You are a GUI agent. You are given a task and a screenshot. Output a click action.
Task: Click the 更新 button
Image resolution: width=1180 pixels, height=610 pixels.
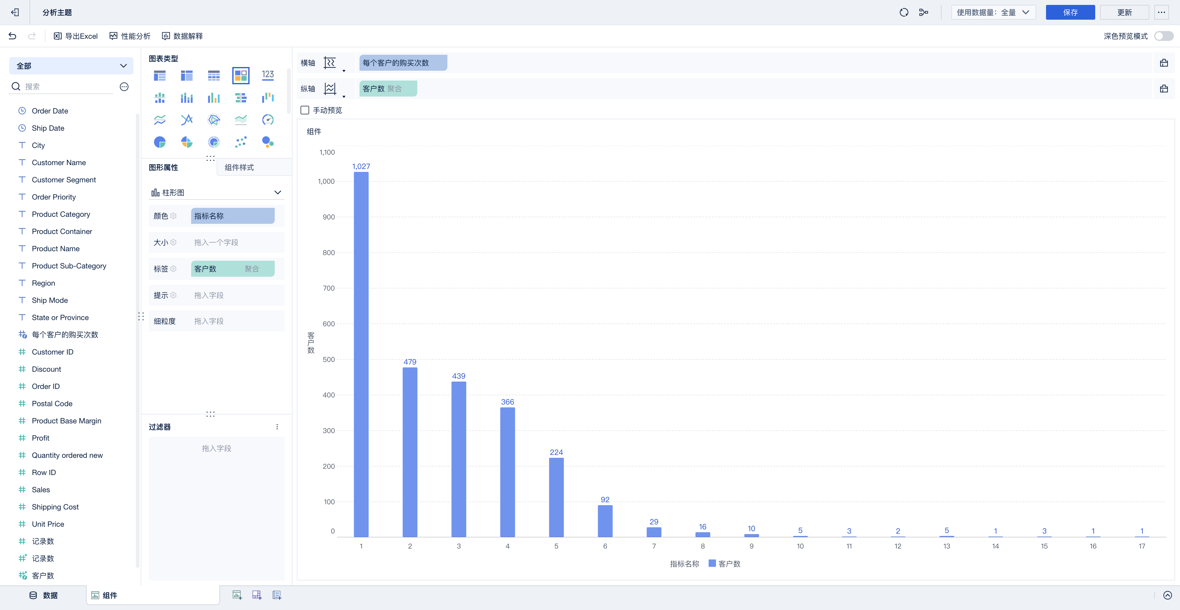1124,12
